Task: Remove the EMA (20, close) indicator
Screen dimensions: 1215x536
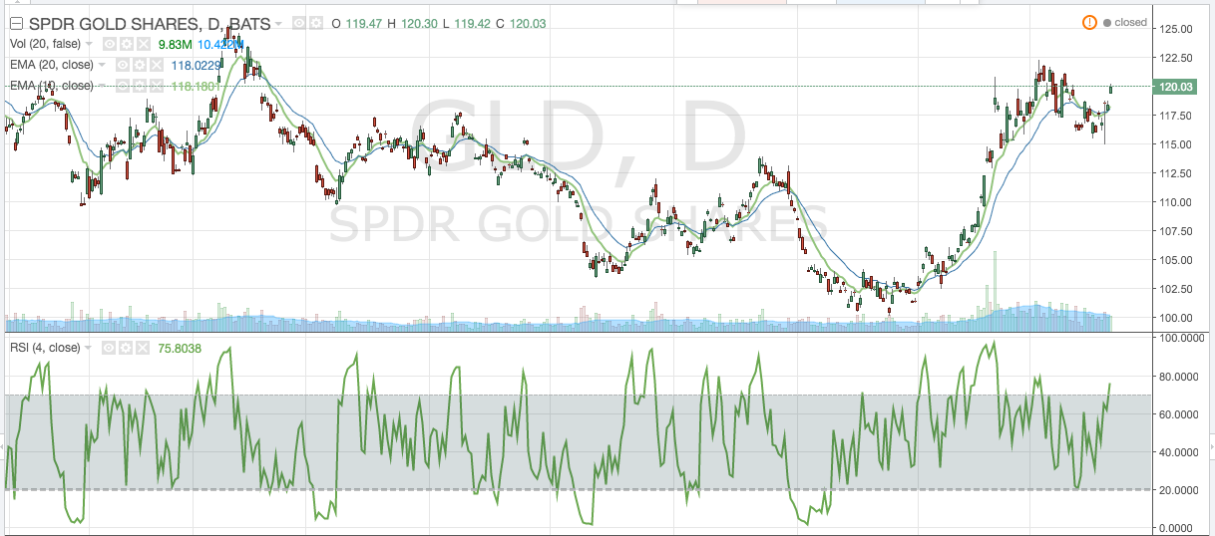Action: [x=157, y=65]
